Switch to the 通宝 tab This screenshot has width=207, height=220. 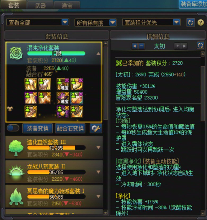(67, 6)
